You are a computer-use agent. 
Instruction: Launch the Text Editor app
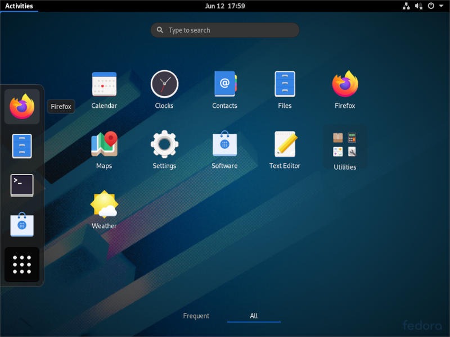click(x=285, y=145)
